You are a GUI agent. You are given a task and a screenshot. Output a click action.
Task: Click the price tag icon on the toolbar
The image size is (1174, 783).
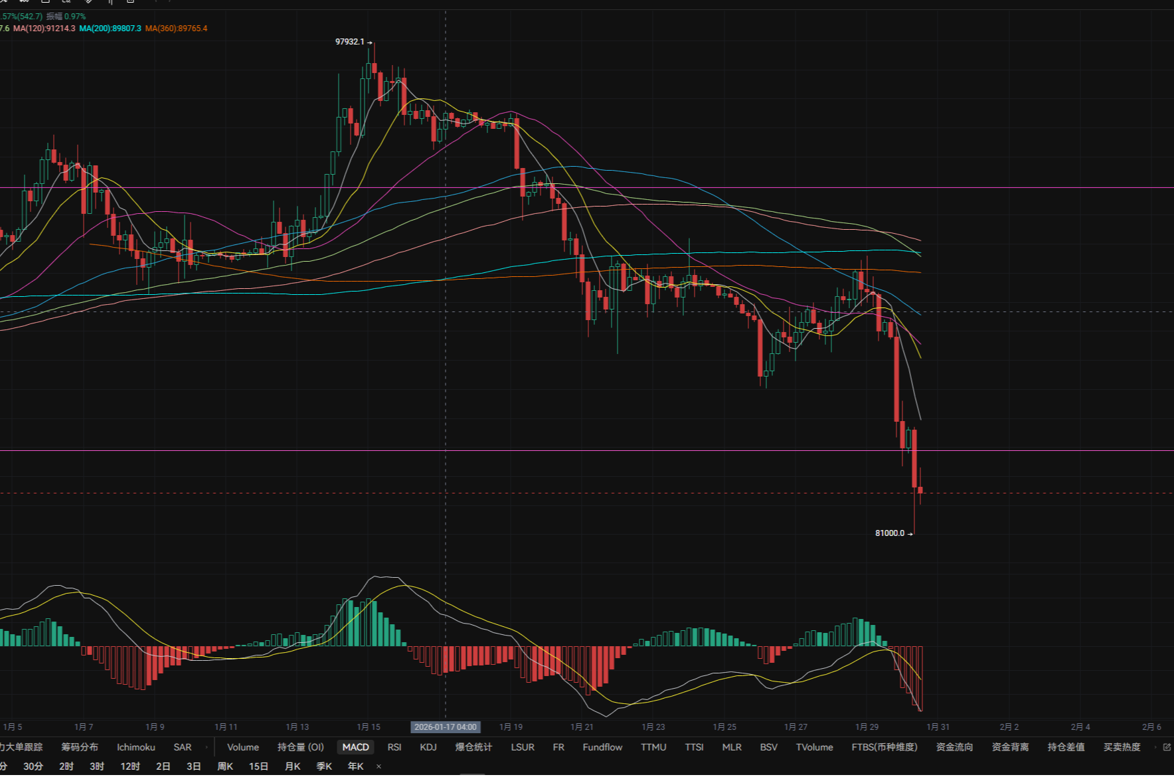(x=64, y=2)
